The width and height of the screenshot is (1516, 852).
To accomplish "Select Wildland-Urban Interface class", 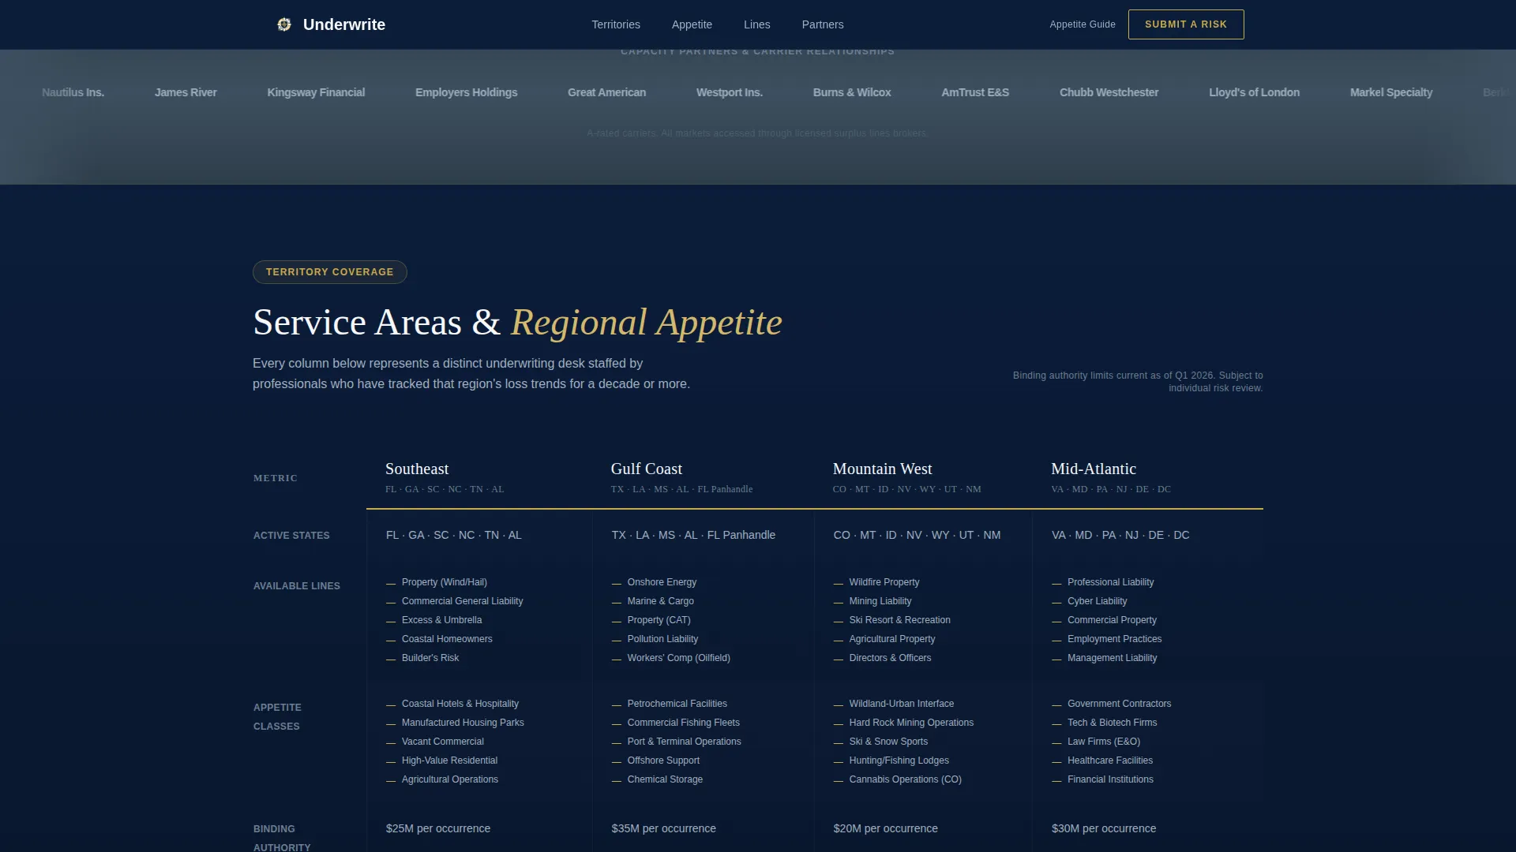I will pyautogui.click(x=902, y=704).
